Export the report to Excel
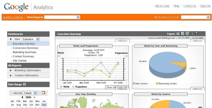 (187, 34)
